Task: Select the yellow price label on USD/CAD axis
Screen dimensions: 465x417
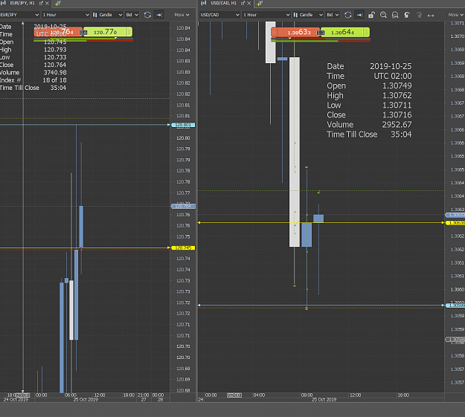Action: [x=455, y=223]
